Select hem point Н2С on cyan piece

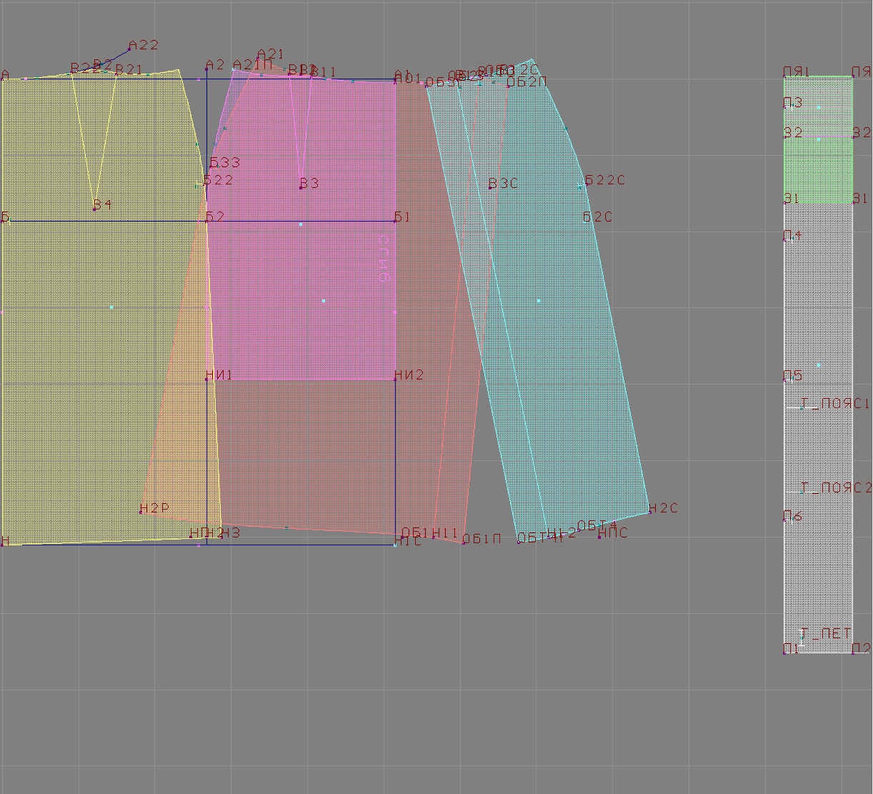649,512
